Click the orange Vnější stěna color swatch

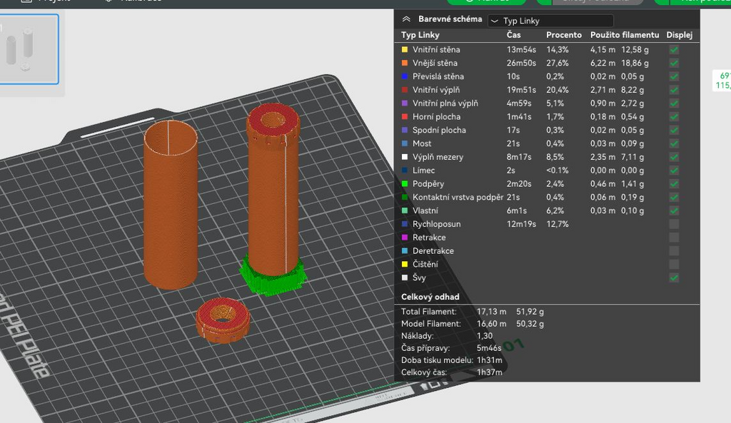tap(405, 63)
